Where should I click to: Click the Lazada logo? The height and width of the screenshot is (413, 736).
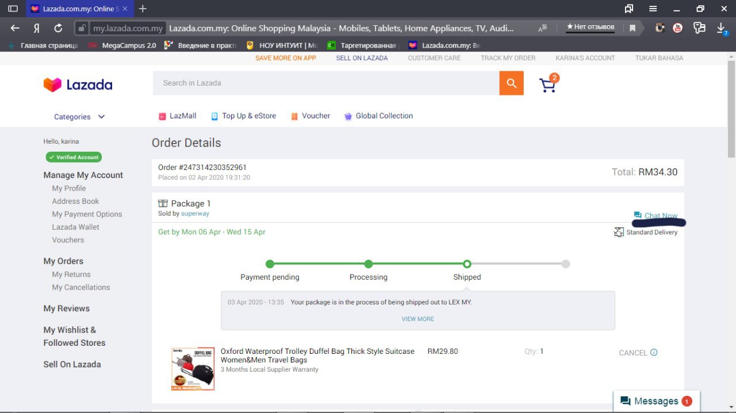(x=78, y=84)
